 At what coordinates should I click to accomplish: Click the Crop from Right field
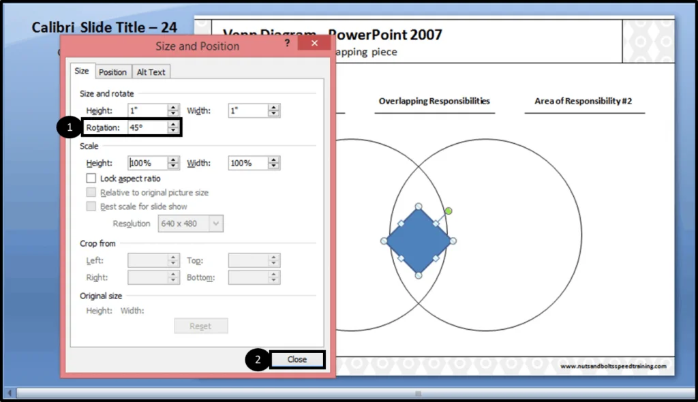148,277
